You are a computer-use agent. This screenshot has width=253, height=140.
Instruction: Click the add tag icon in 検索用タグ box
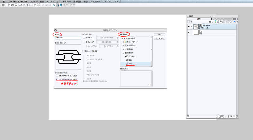[x=150, y=85]
